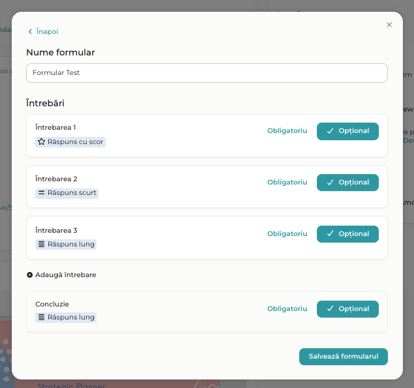Image resolution: width=414 pixels, height=388 pixels.
Task: Set Concluzie to Obligatoriu
Action: point(287,309)
